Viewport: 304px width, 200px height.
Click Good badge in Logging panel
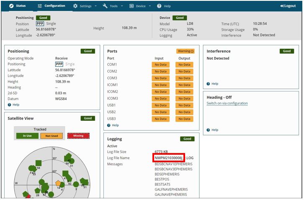pyautogui.click(x=187, y=139)
